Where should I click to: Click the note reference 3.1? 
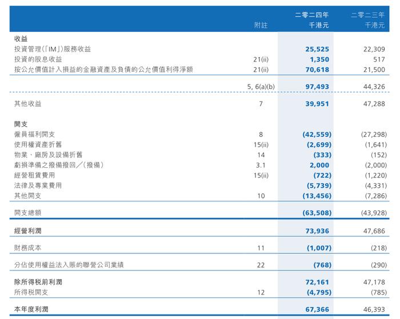click(261, 165)
